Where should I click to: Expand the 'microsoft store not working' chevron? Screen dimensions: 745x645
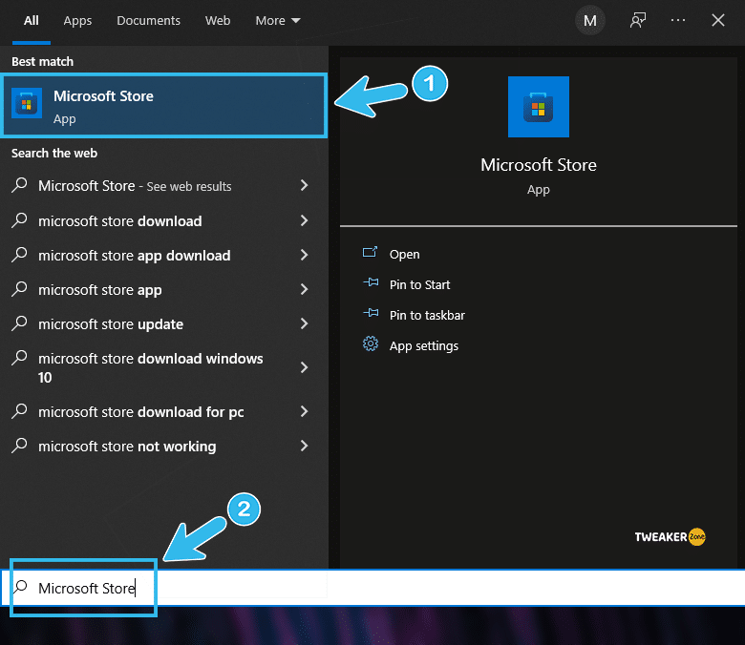[x=305, y=446]
